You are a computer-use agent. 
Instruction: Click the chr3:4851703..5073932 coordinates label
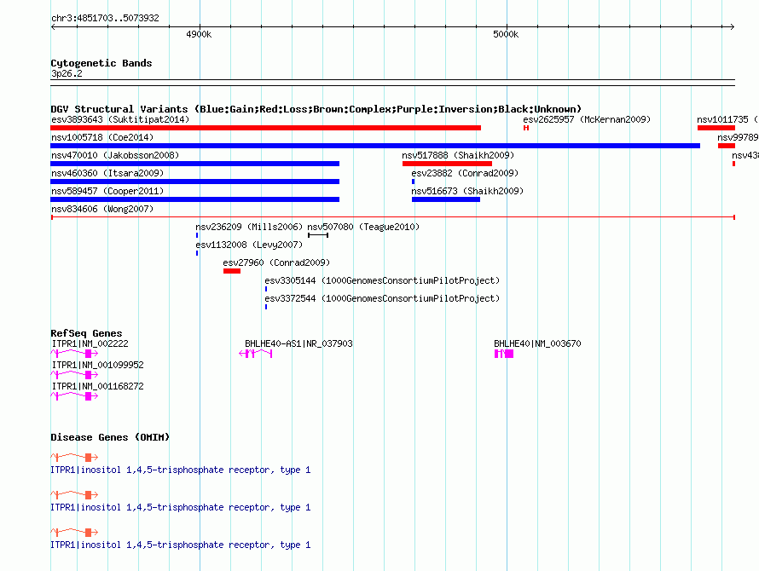105,18
